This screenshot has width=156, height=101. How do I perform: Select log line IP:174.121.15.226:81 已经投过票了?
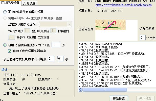pos(115,67)
